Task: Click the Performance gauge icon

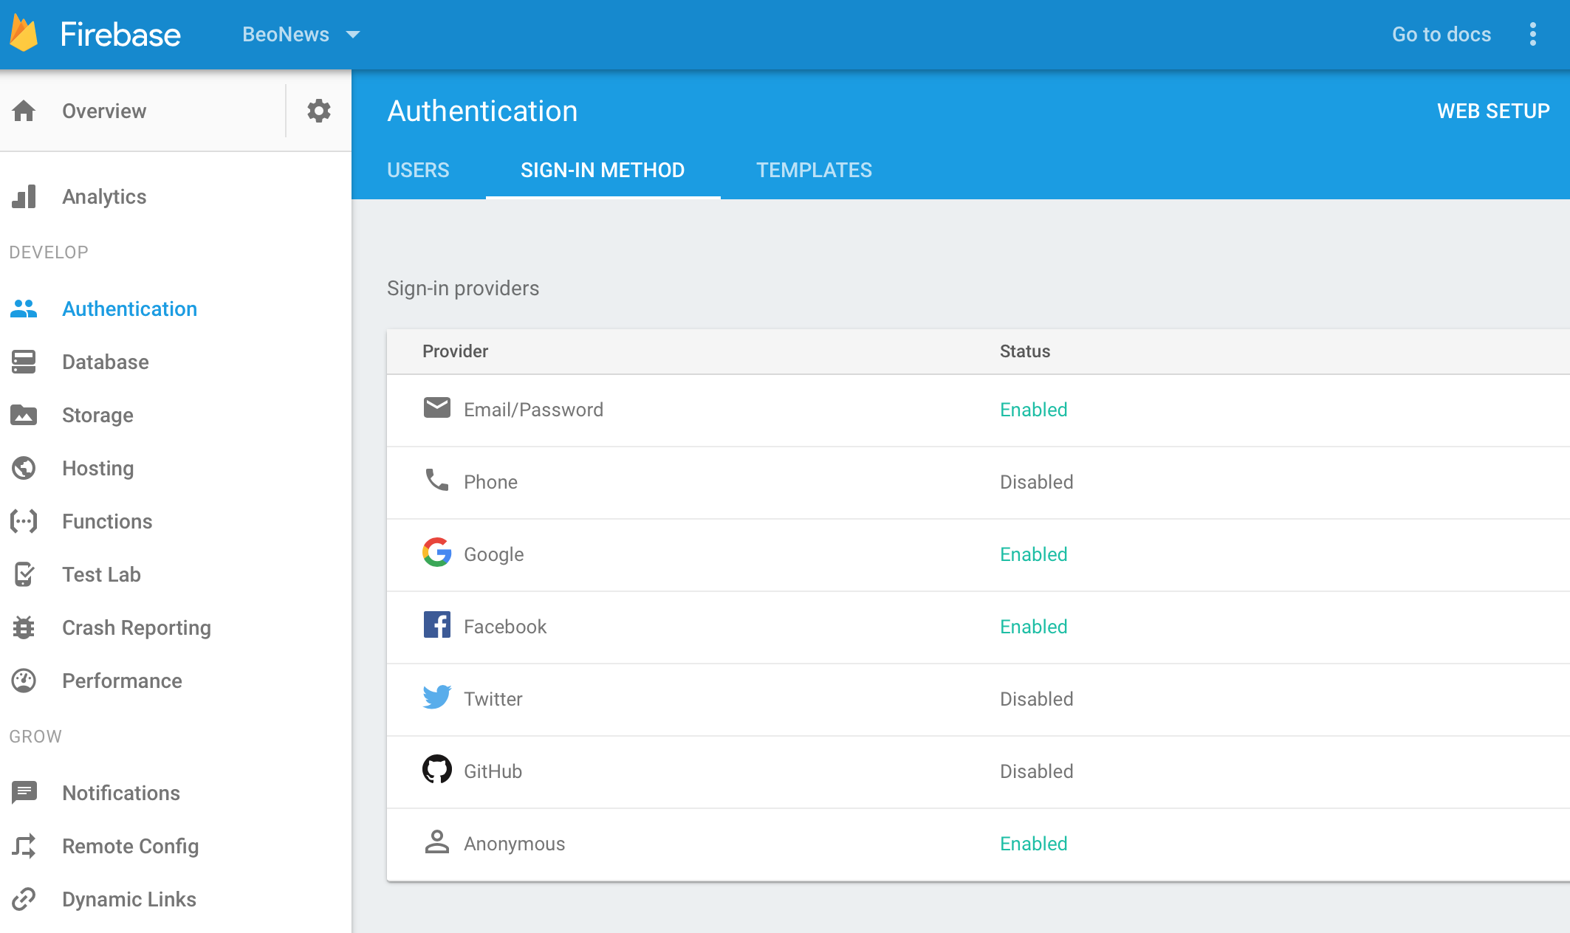Action: point(24,681)
